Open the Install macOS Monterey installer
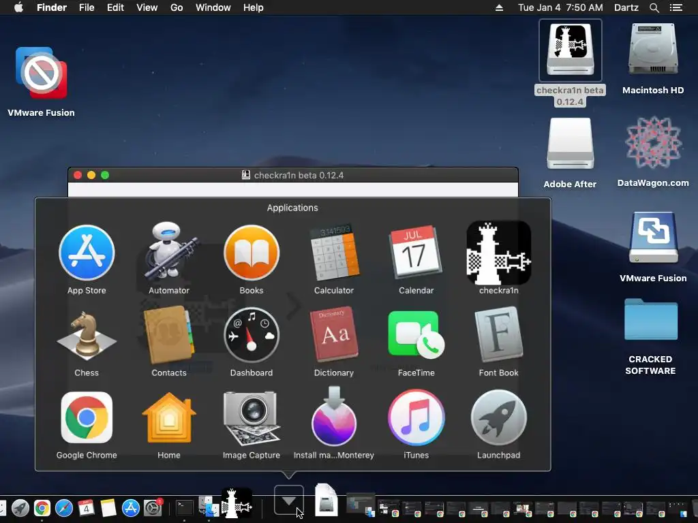Image resolution: width=698 pixels, height=523 pixels. point(334,416)
